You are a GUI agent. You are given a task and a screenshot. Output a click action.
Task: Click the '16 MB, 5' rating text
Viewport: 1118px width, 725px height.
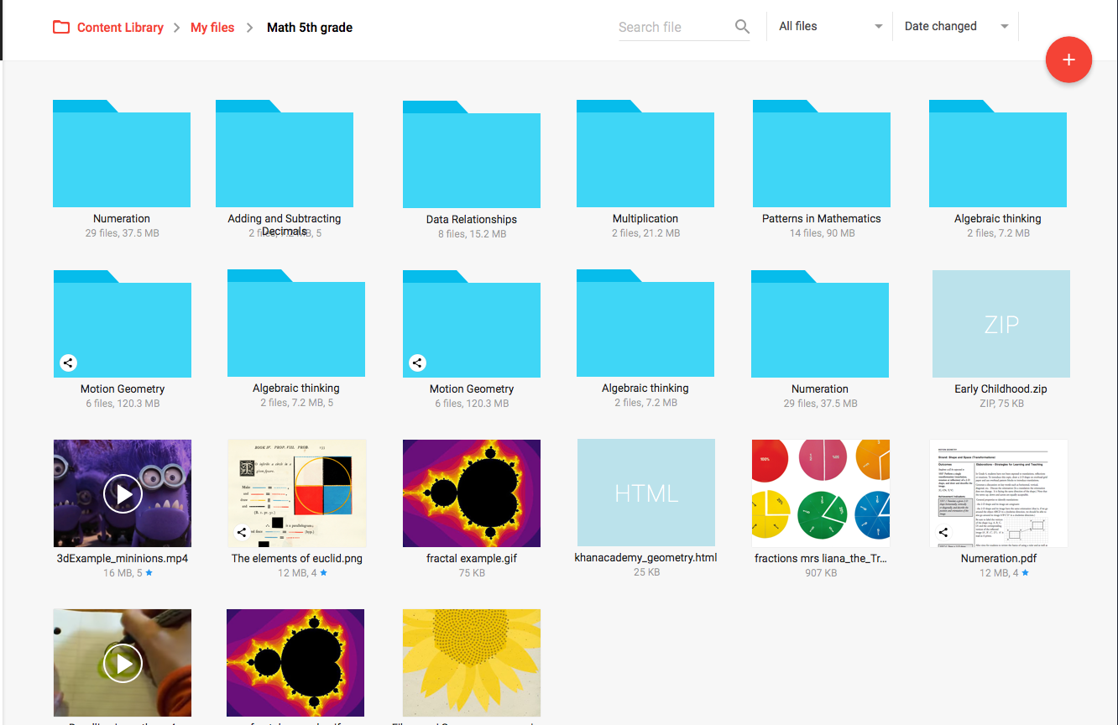click(x=123, y=573)
